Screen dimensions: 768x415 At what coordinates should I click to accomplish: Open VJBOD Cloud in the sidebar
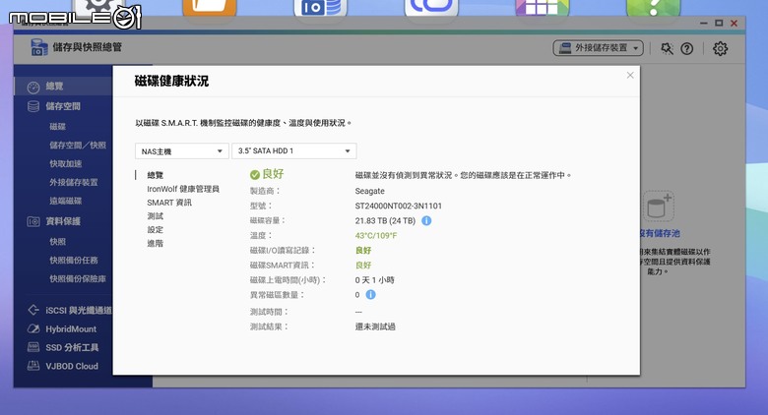[72, 367]
